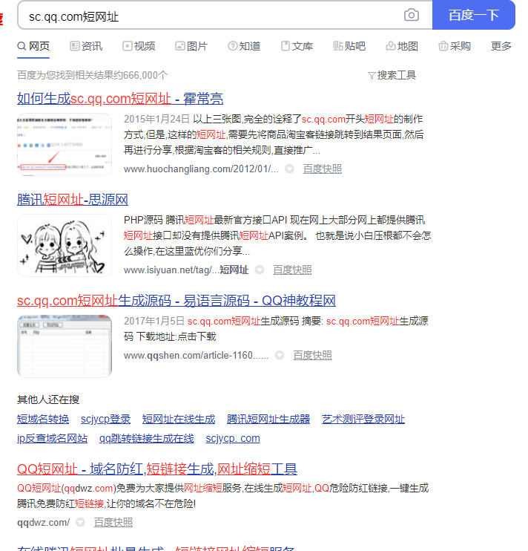
Task: Click related search 腾讯短网址生成器
Action: 268,419
